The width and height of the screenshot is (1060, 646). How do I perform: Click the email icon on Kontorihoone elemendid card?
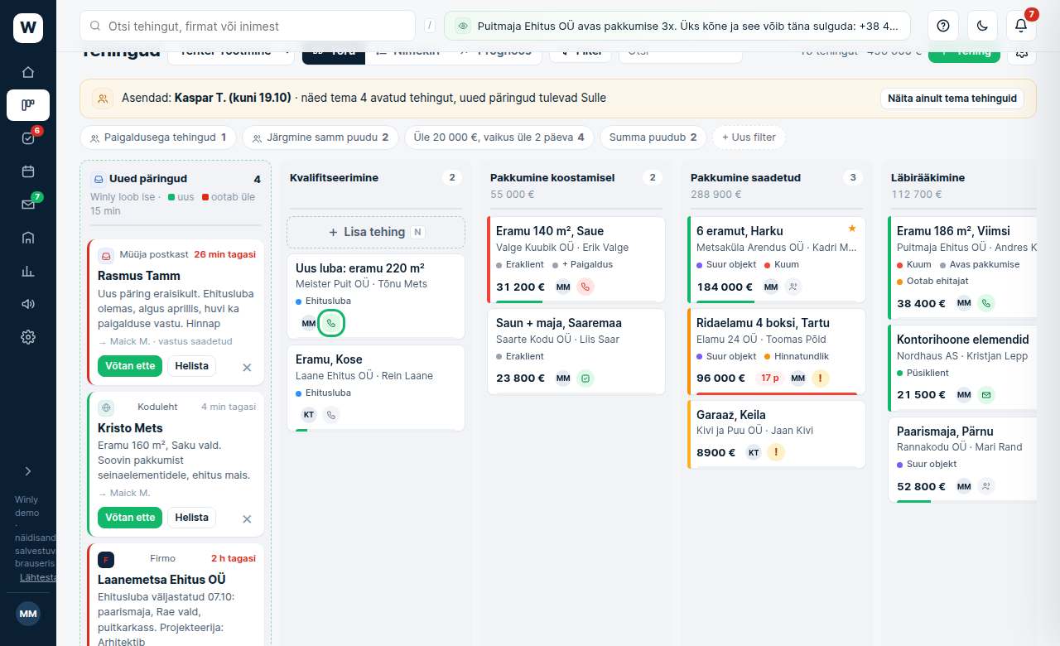click(x=986, y=395)
